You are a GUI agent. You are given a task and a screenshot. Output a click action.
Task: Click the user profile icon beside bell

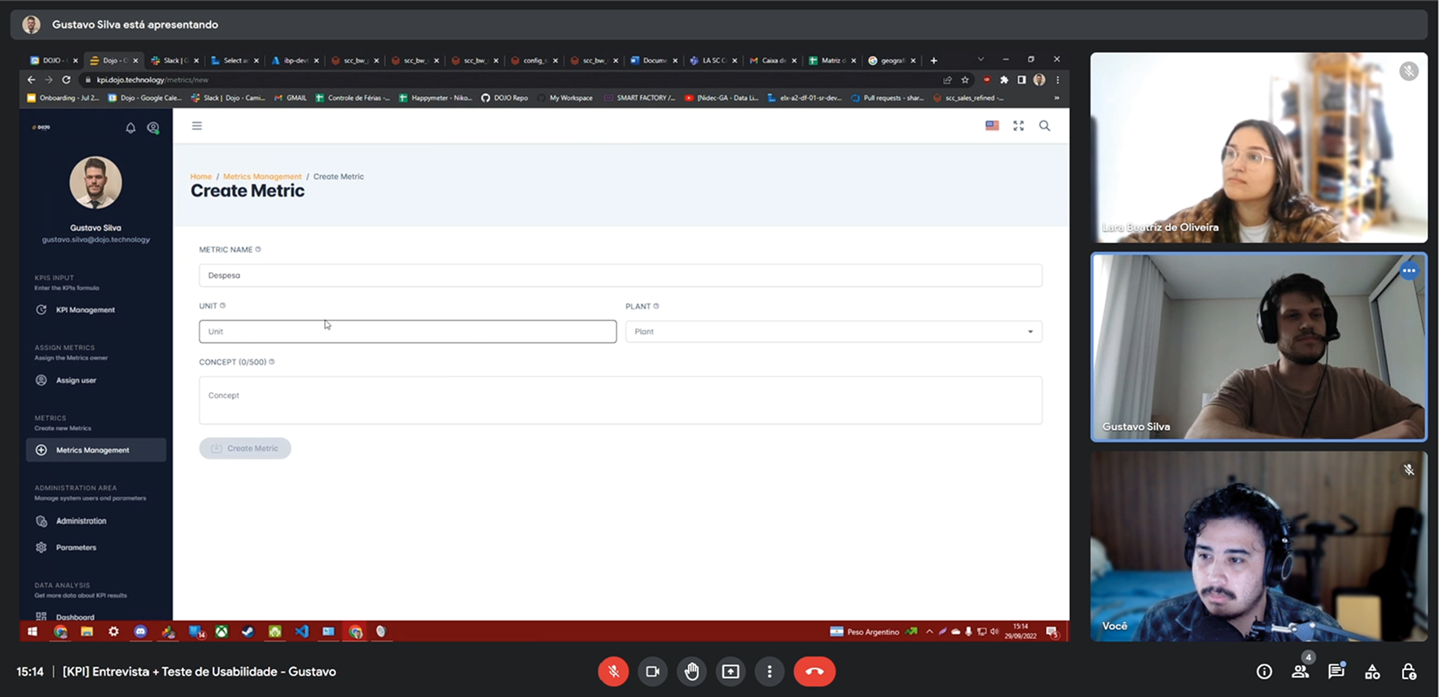coord(153,128)
